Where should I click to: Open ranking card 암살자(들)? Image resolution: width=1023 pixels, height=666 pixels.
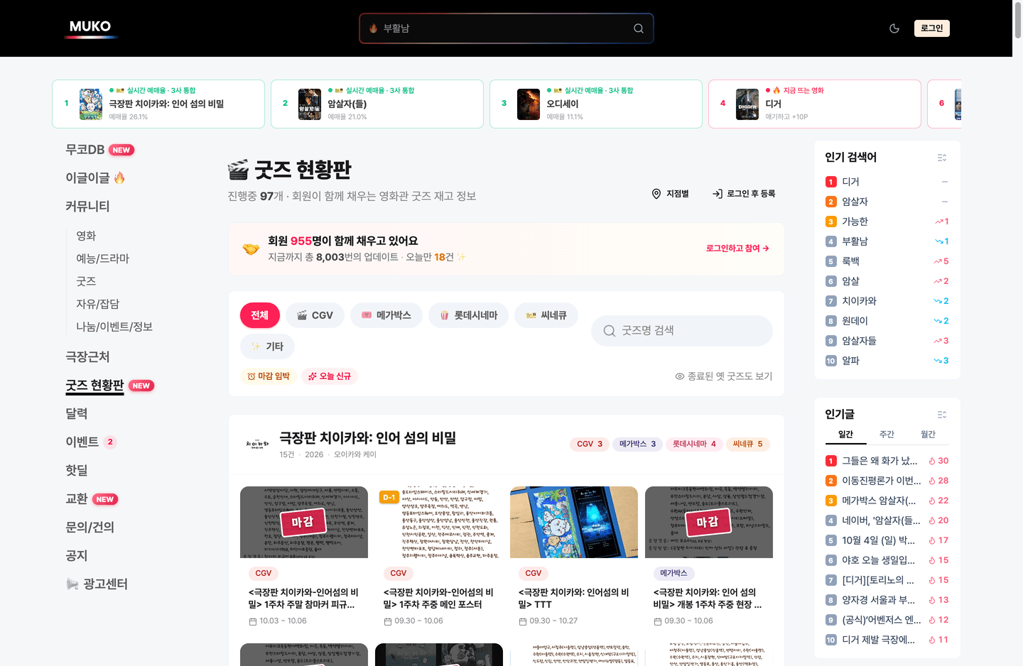tap(377, 104)
